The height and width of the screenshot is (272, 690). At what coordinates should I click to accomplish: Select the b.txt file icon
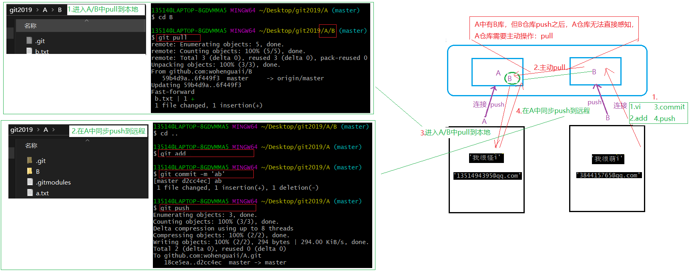click(x=29, y=51)
